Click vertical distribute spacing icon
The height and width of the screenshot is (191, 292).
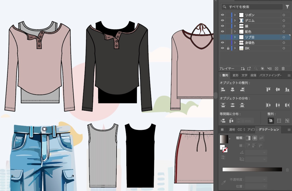point(223,121)
